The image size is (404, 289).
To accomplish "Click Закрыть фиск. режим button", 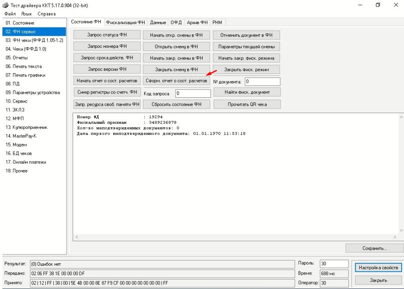I will (247, 70).
